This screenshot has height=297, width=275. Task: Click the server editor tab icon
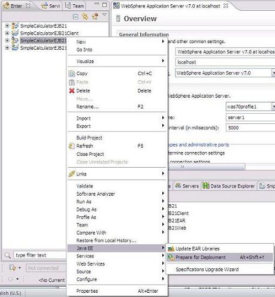coord(116,5)
